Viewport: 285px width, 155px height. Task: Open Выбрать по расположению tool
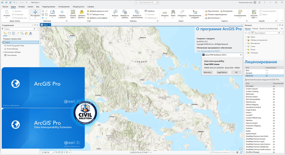[137, 14]
